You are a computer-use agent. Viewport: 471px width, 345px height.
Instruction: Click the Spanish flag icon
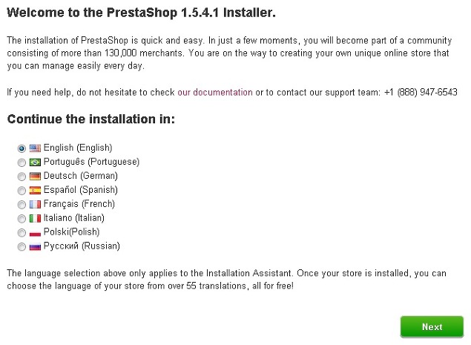click(35, 191)
